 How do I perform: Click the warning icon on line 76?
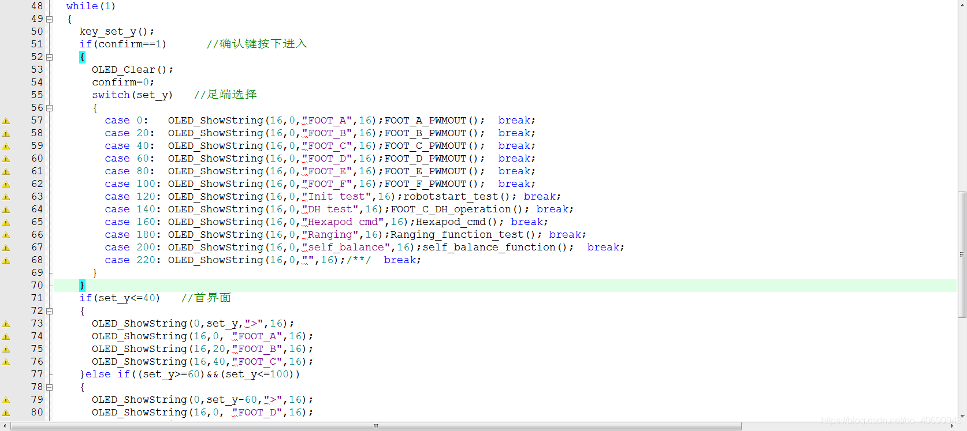tap(6, 362)
